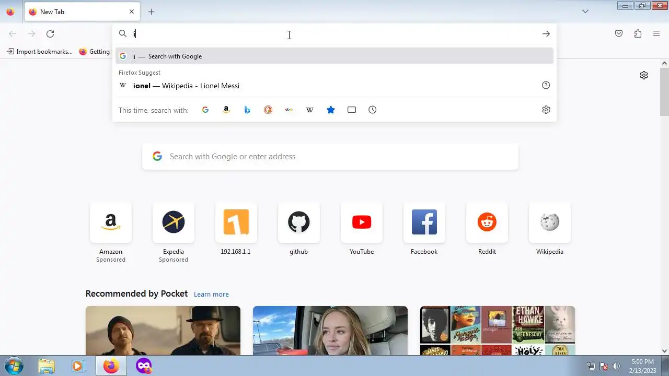
Task: Close the New Tab tab
Action: pyautogui.click(x=132, y=11)
